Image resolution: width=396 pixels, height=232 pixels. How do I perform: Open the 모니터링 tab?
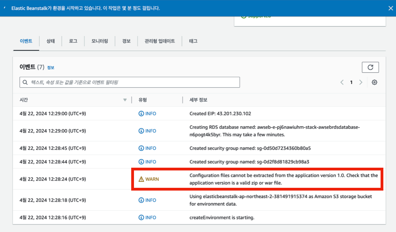click(100, 41)
